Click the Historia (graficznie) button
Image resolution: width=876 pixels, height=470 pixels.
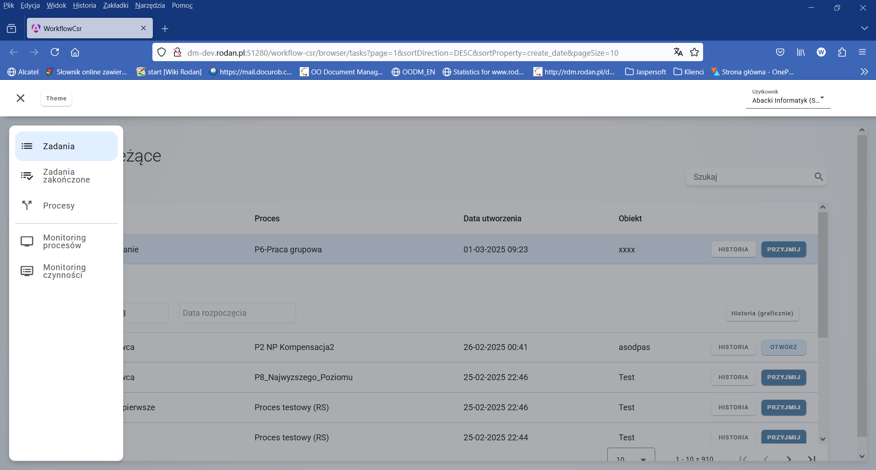(762, 313)
